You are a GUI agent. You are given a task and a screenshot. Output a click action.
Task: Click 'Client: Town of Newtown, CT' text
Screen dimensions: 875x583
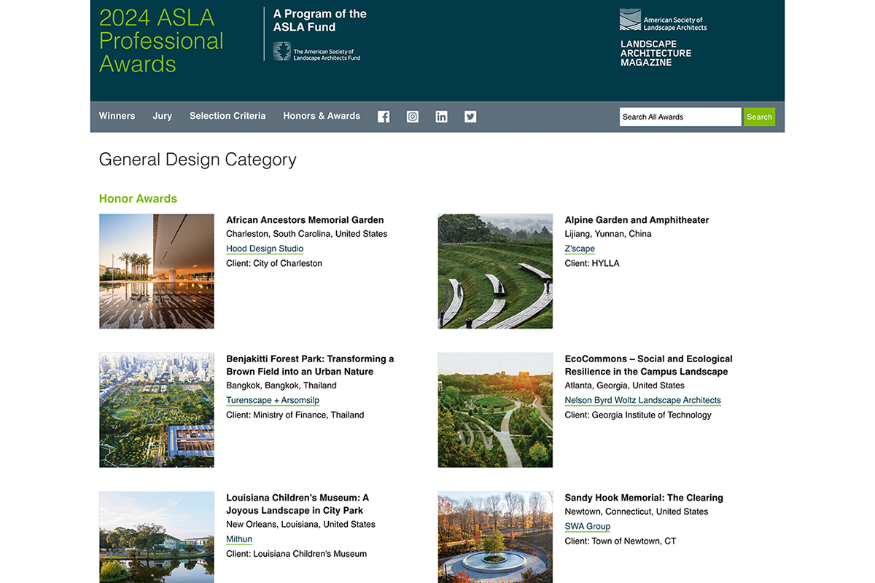pos(621,541)
